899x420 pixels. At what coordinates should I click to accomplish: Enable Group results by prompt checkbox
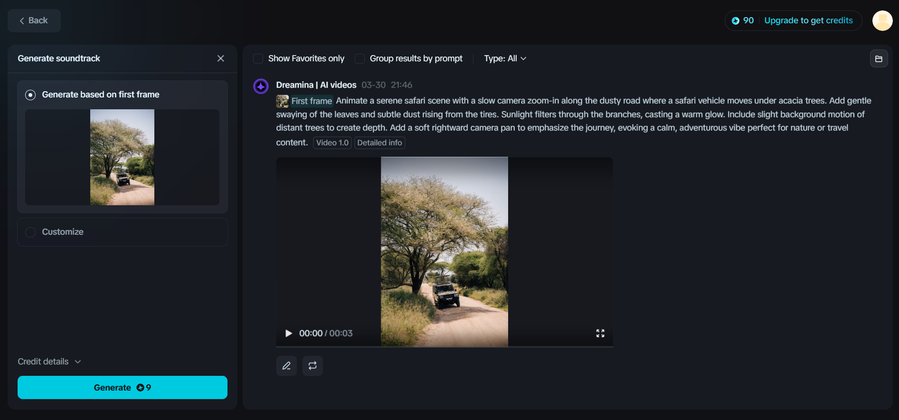360,58
